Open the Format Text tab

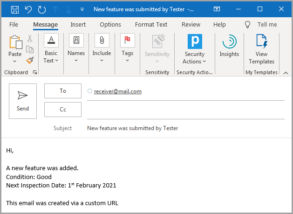151,25
